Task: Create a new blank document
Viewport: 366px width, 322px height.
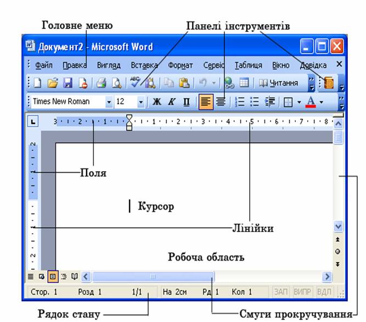Action: click(x=38, y=83)
